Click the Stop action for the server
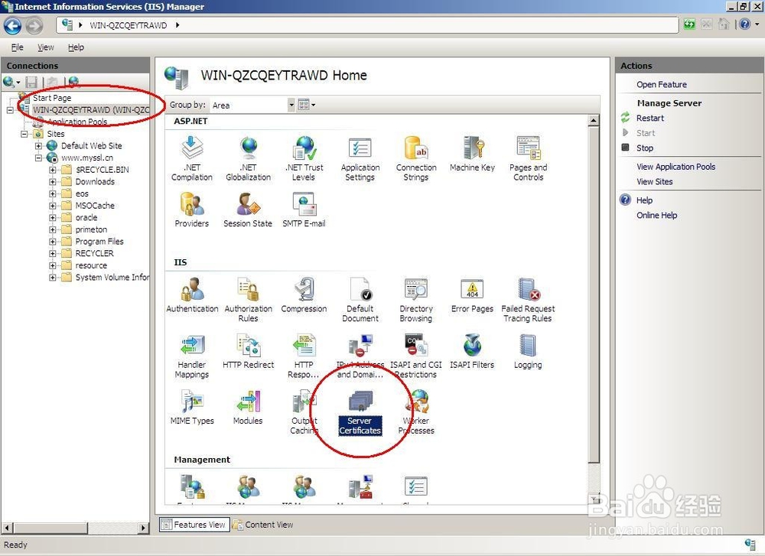This screenshot has height=556, width=765. pyautogui.click(x=645, y=148)
